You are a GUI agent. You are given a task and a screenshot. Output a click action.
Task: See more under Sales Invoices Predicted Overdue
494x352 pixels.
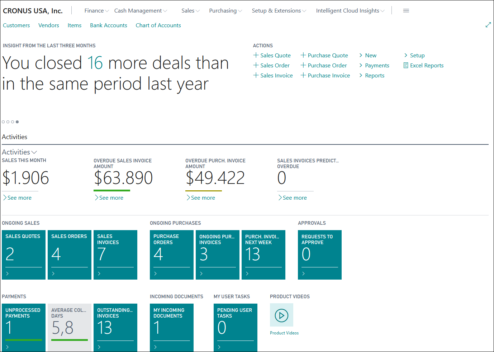click(x=293, y=198)
